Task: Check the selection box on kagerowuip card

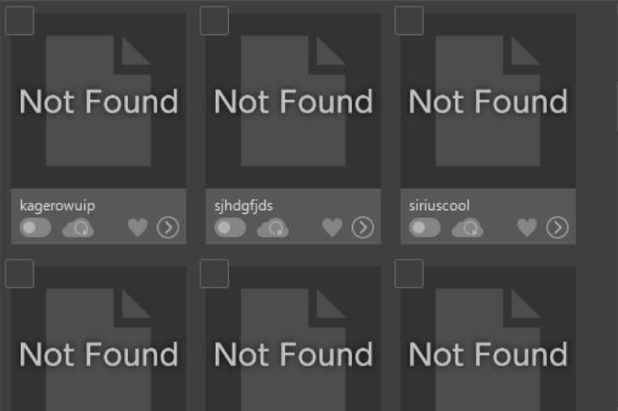Action: tap(19, 20)
